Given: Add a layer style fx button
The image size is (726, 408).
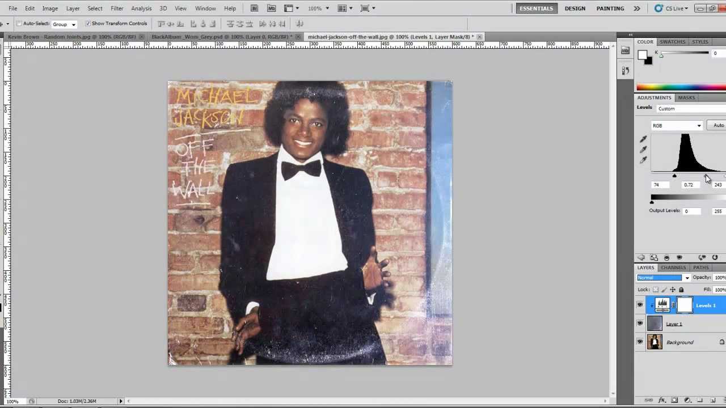Looking at the screenshot, I should tap(662, 401).
